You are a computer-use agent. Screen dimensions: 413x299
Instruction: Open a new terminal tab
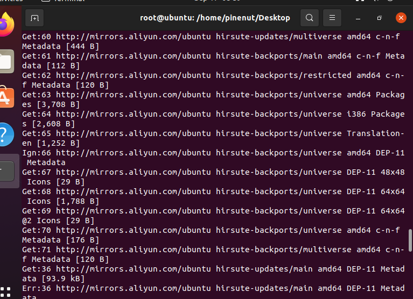(x=34, y=18)
